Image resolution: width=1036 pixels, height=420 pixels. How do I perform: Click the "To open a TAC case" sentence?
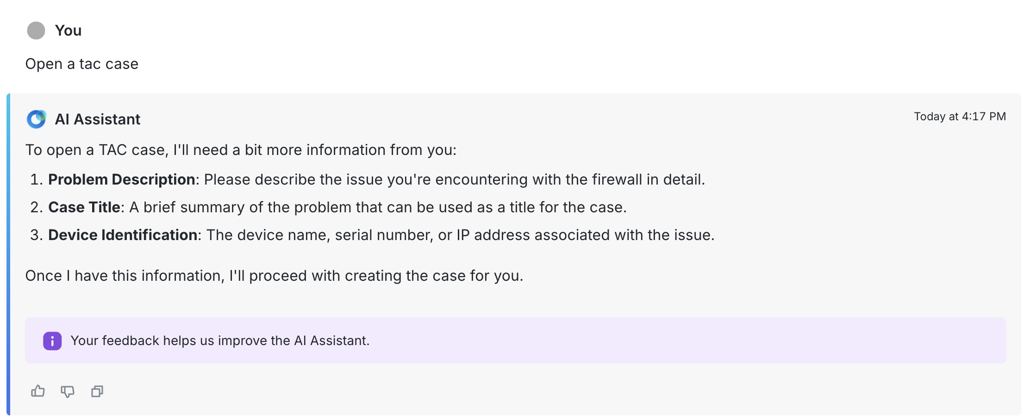point(241,150)
